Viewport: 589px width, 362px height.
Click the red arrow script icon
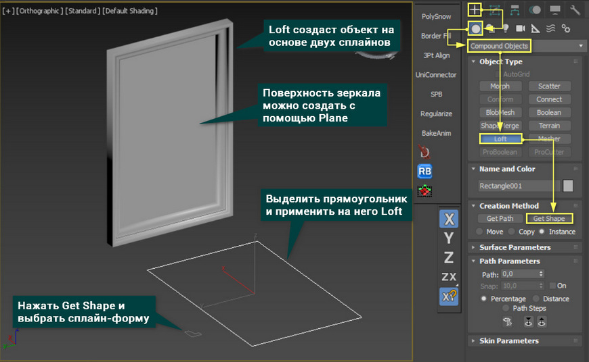[425, 152]
